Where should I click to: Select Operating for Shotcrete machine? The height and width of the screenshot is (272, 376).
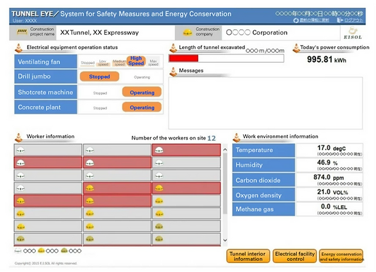(142, 92)
